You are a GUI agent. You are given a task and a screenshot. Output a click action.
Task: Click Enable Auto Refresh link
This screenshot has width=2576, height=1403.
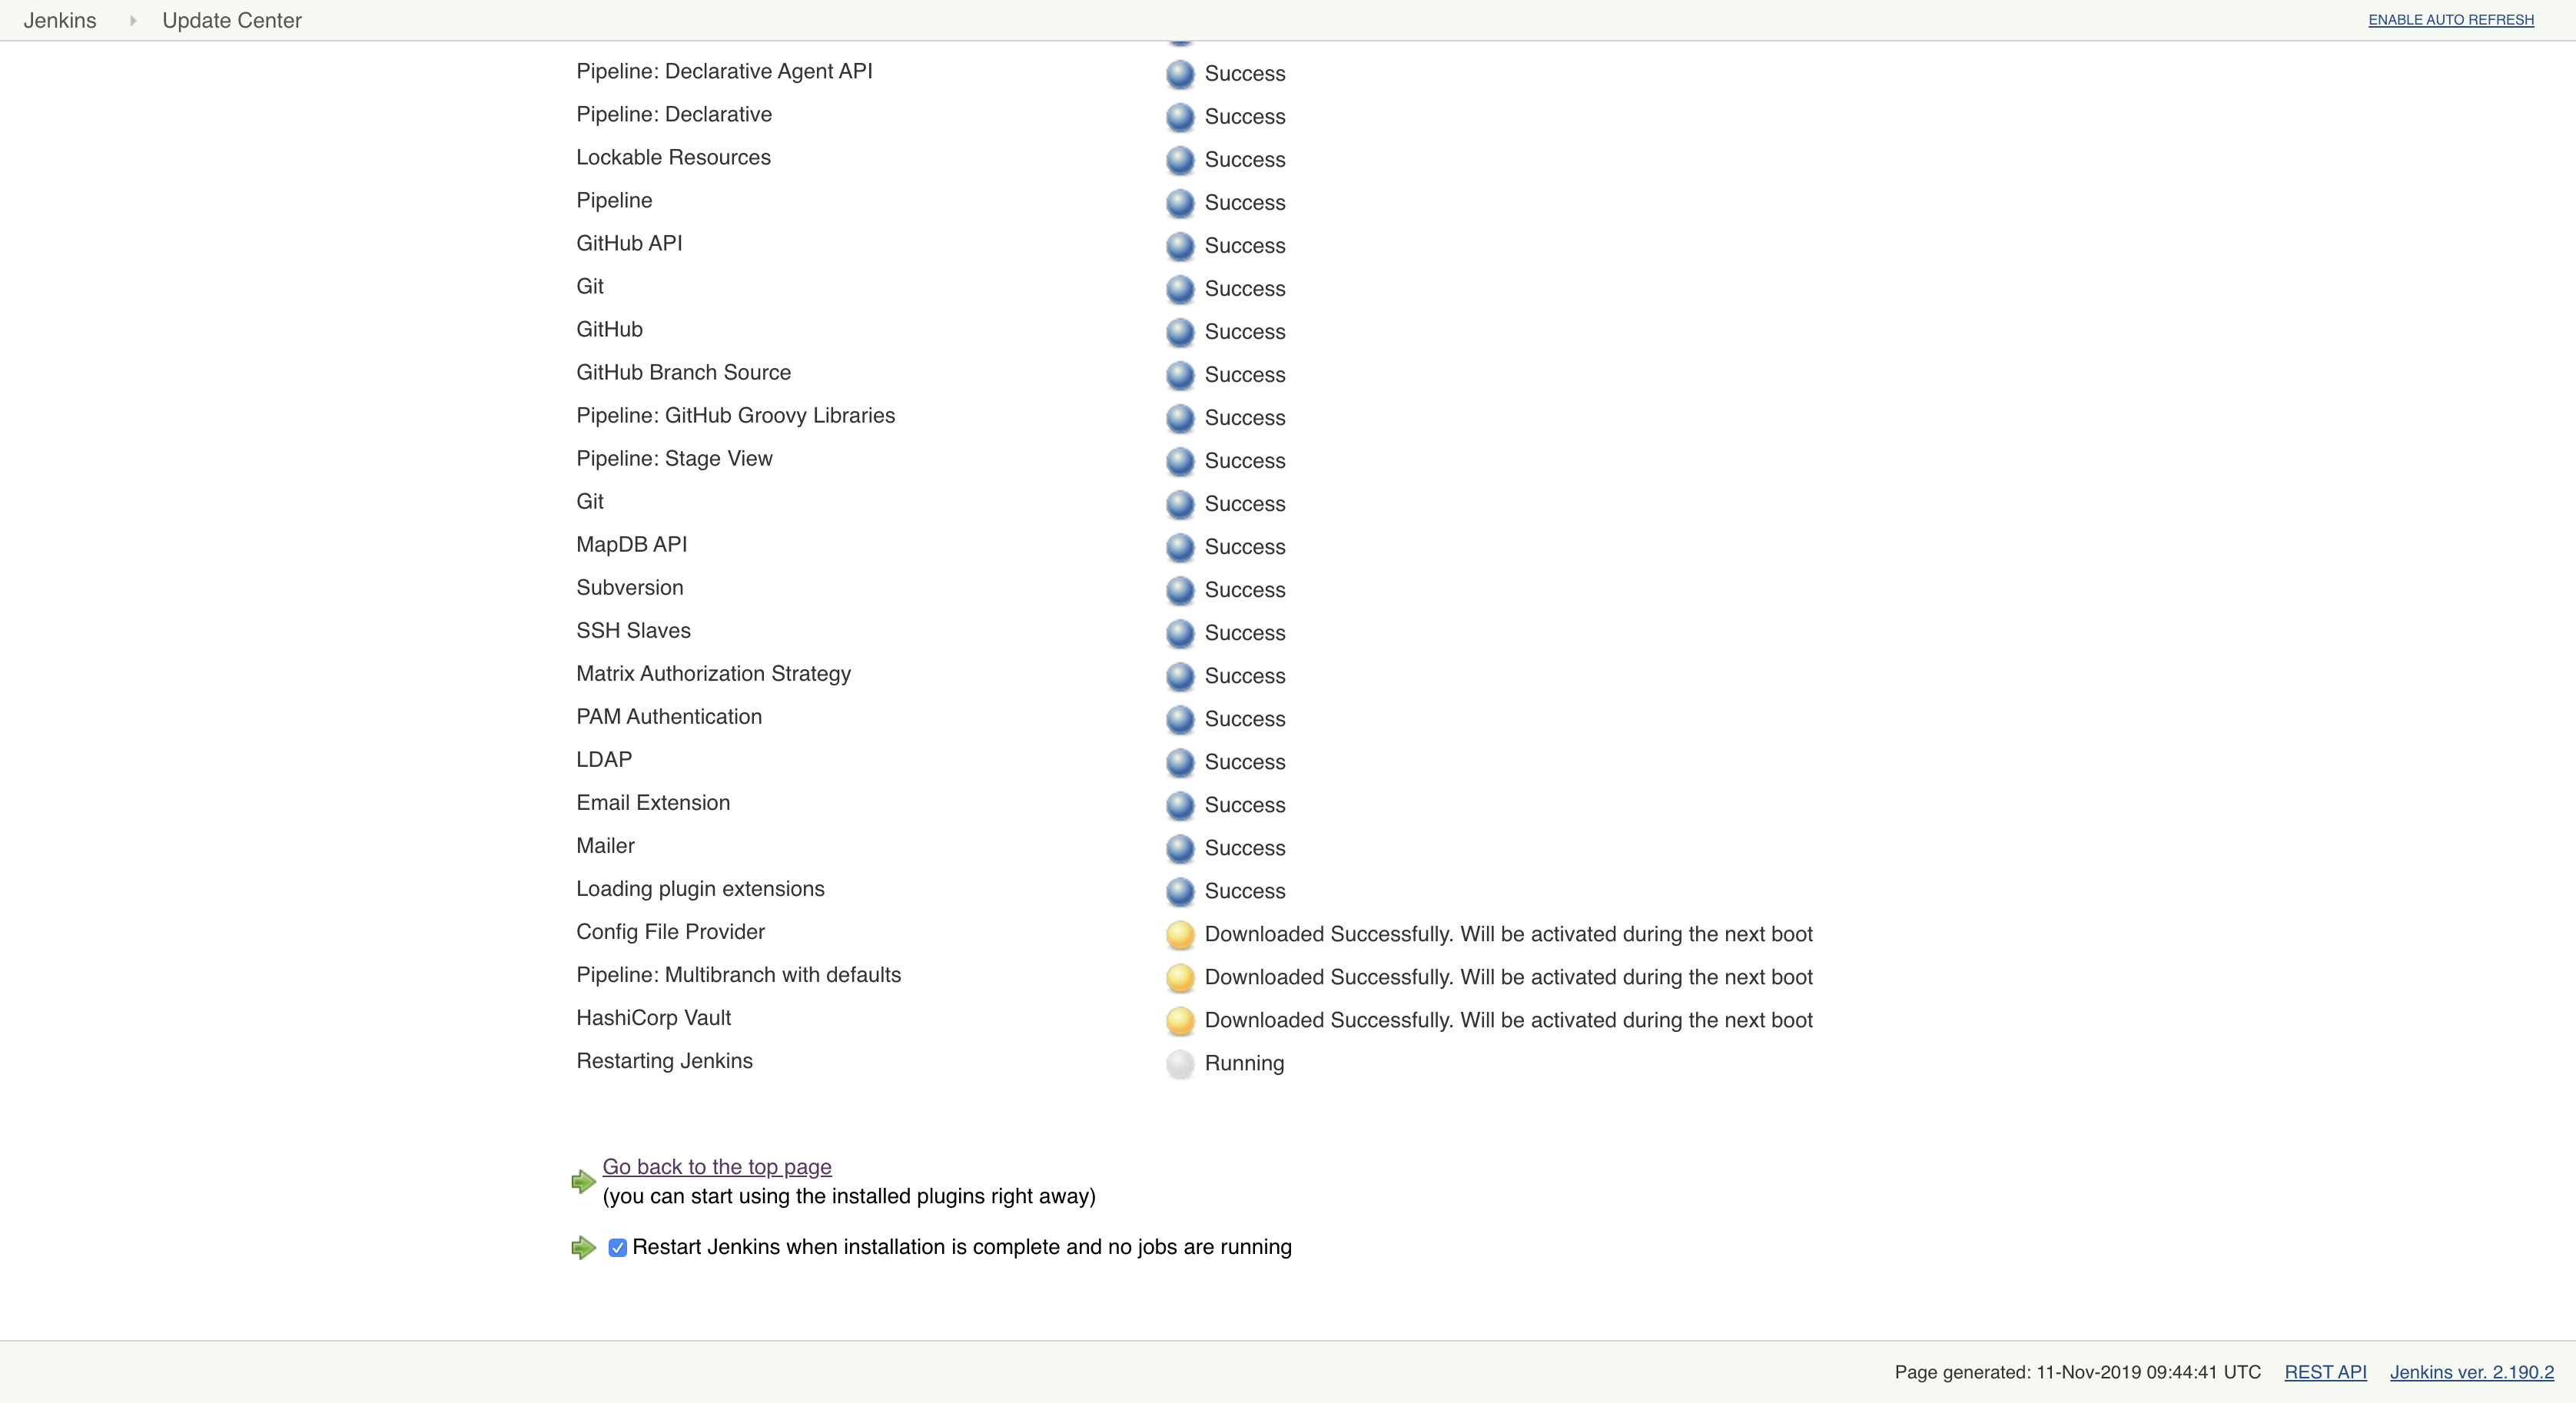2451,20
